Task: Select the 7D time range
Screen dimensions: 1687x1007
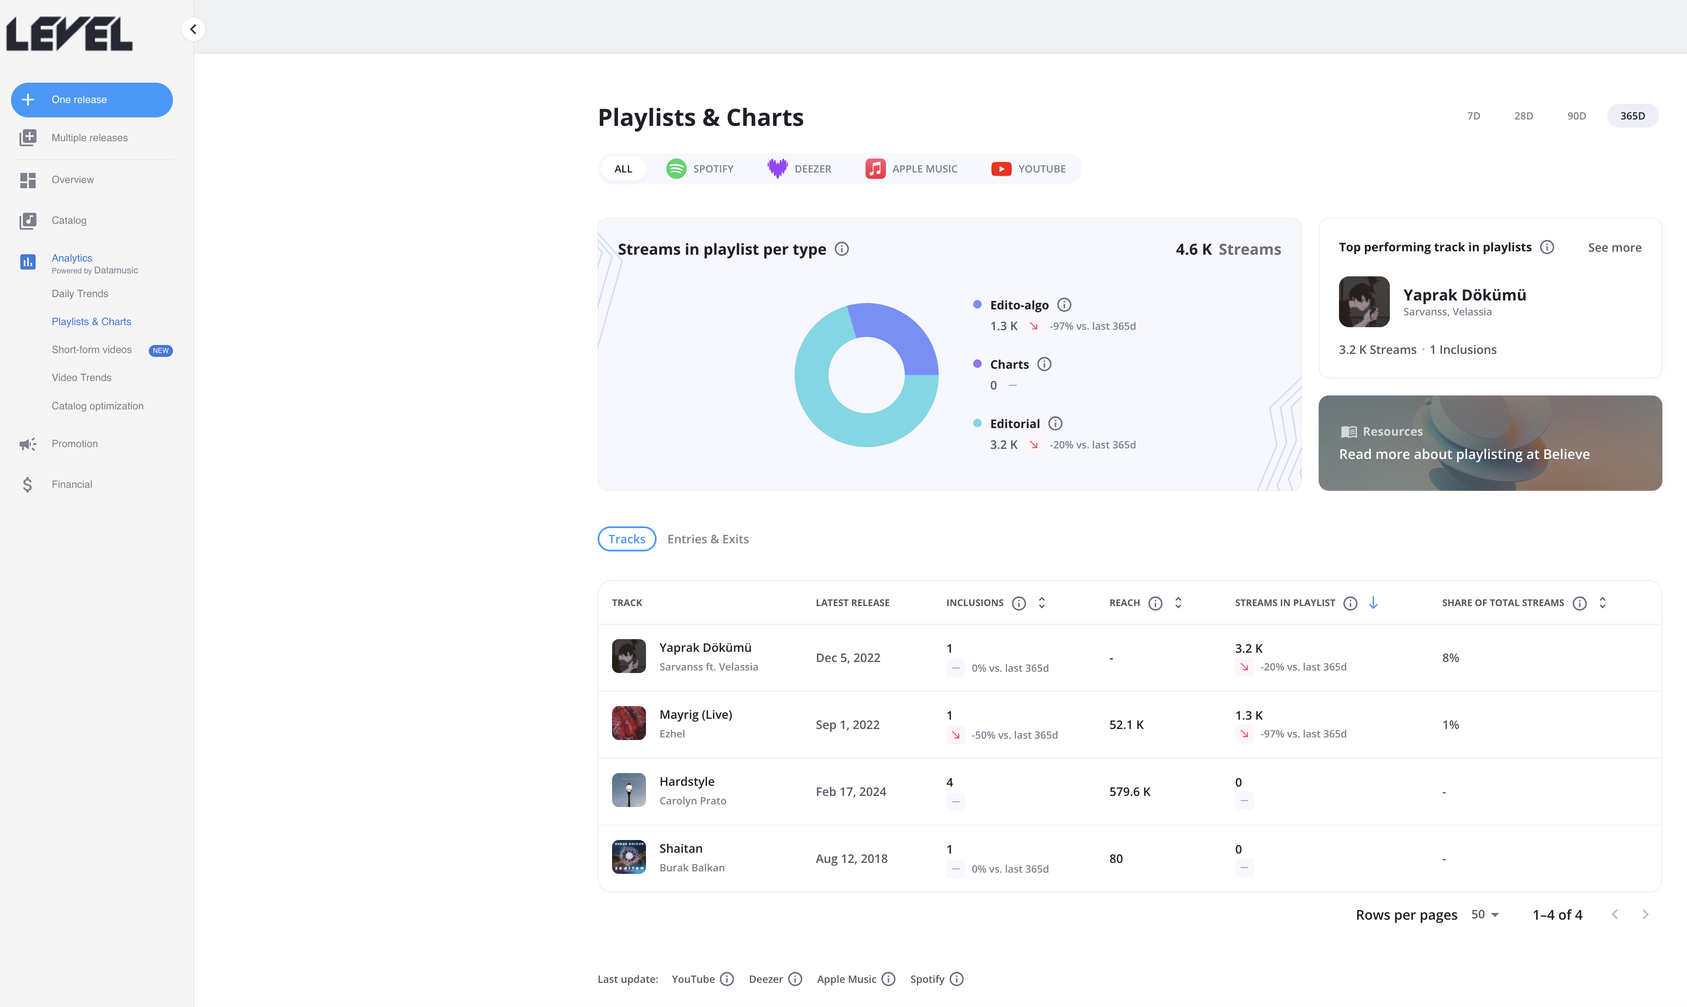Action: [1473, 116]
